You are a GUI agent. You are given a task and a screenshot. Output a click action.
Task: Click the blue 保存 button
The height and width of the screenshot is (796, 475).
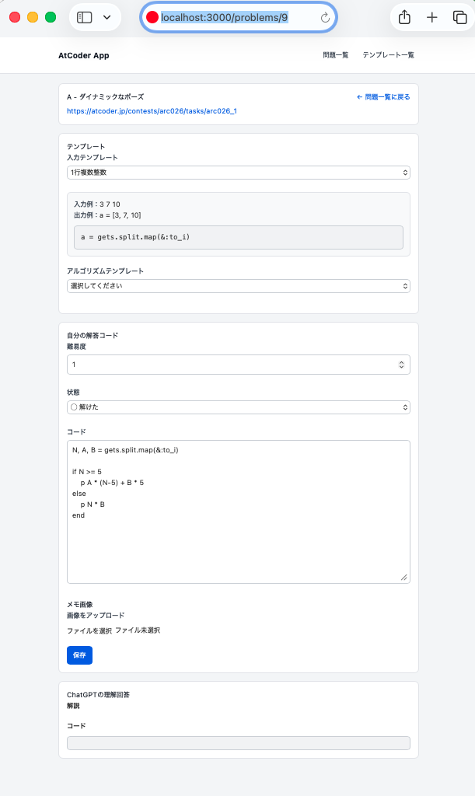point(79,655)
